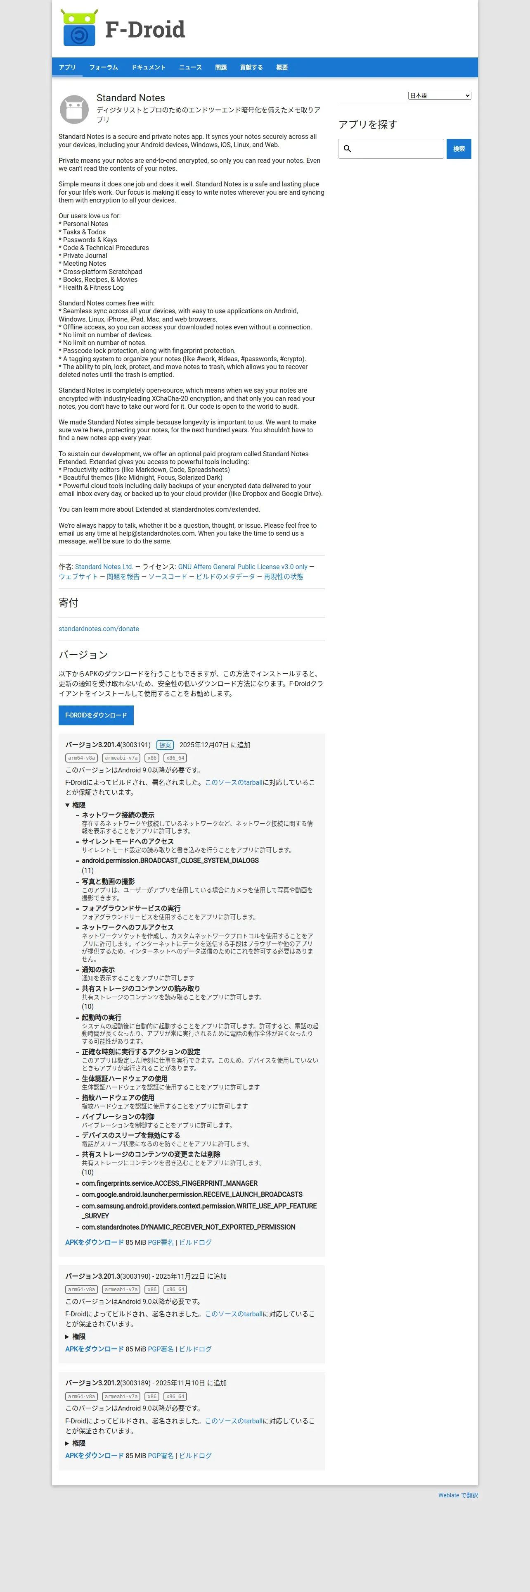This screenshot has height=1592, width=530.
Task: Click the Standard Notes title heading
Action: 131,98
